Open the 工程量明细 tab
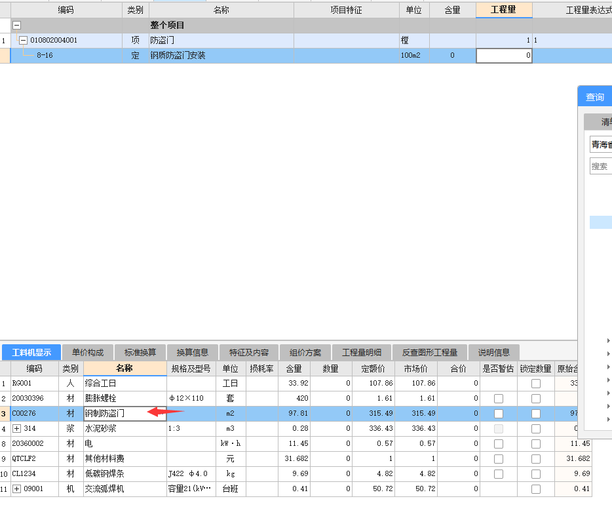 362,352
